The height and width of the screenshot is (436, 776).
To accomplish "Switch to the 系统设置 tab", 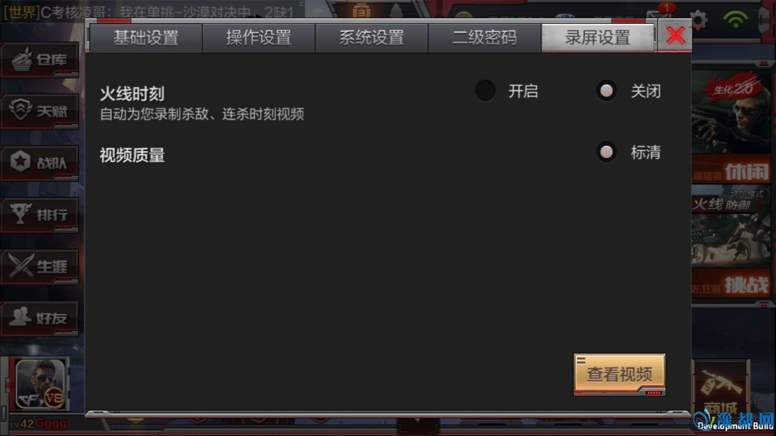I will (x=371, y=38).
